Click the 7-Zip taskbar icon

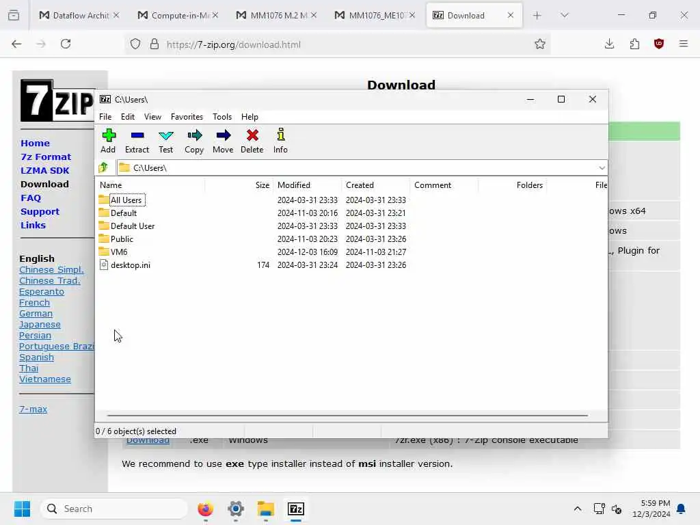(295, 509)
